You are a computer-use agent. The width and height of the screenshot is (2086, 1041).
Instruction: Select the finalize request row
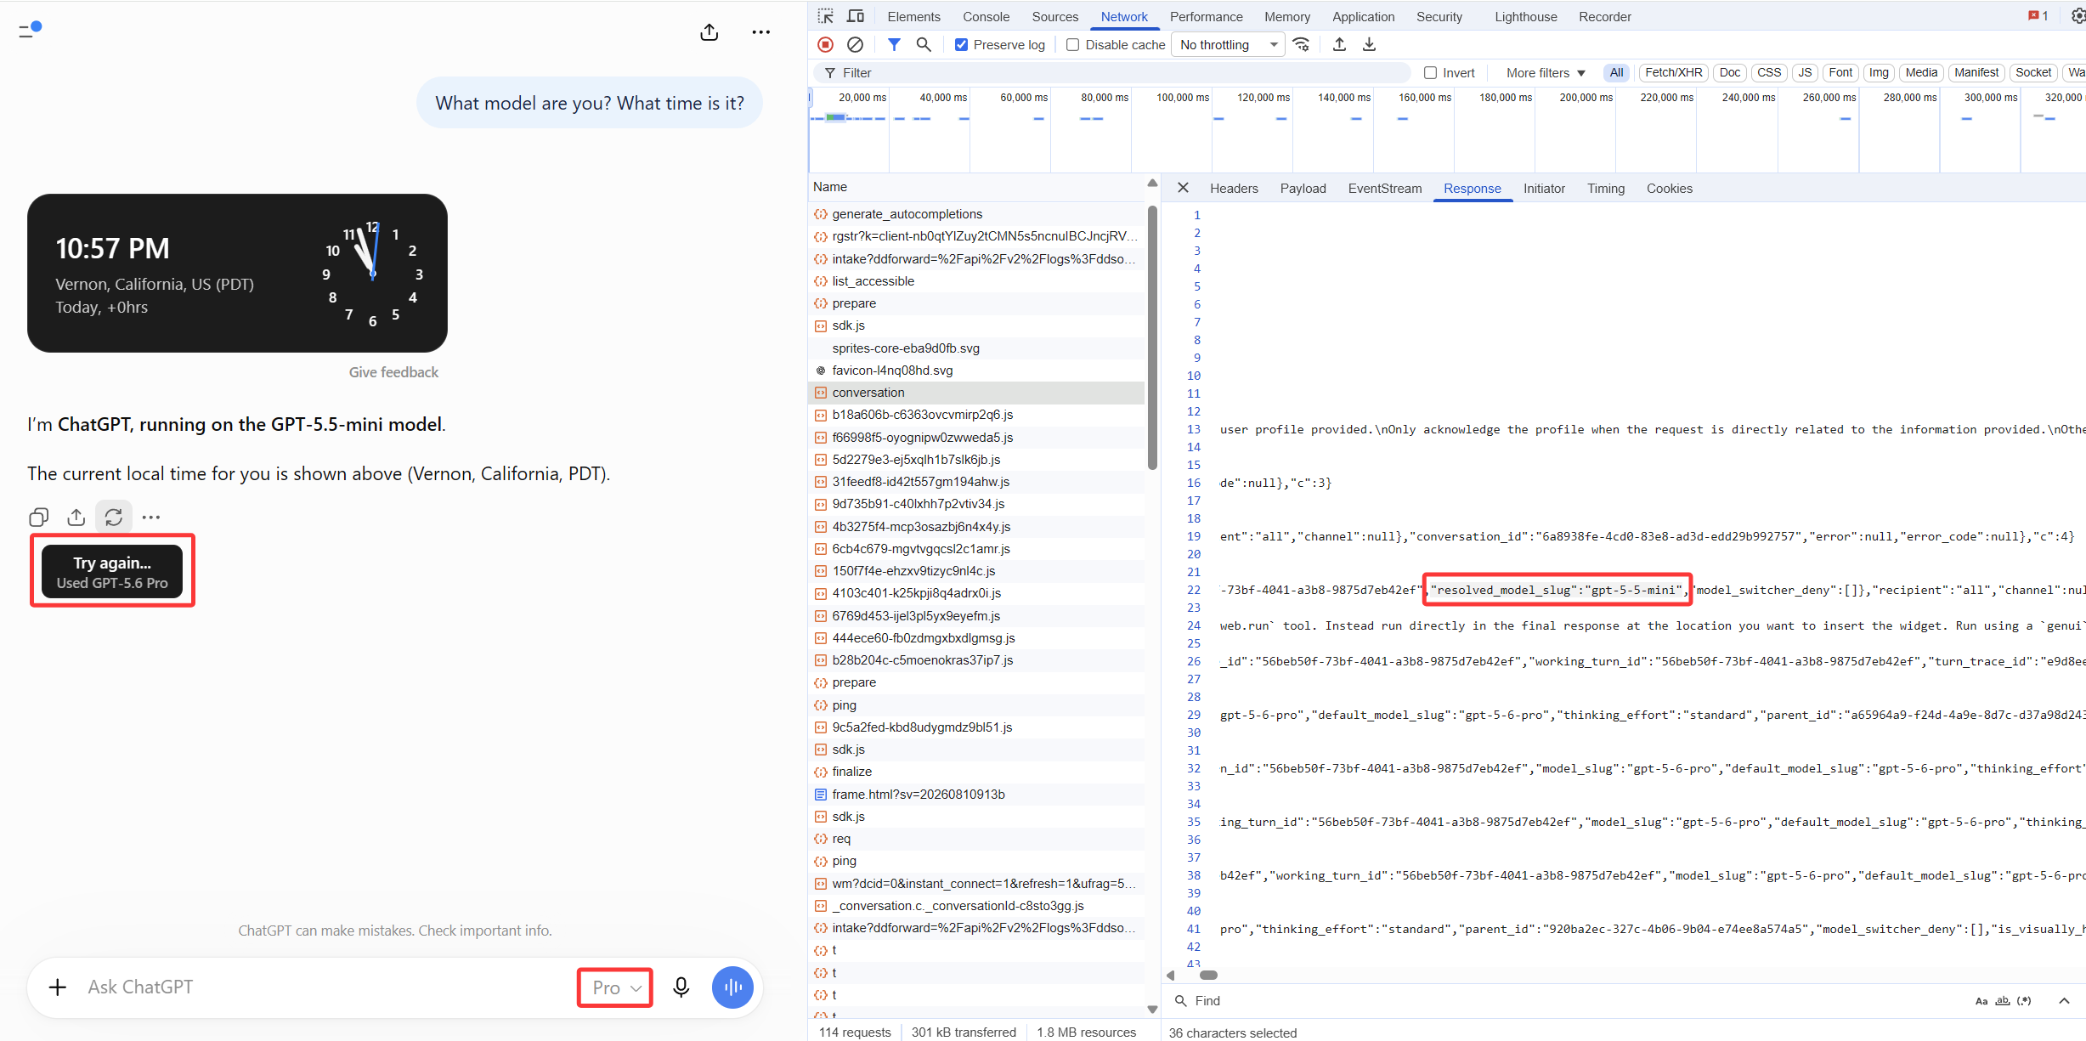click(x=977, y=772)
